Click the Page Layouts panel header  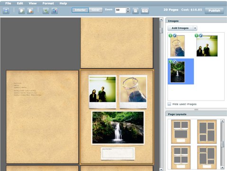pos(196,114)
